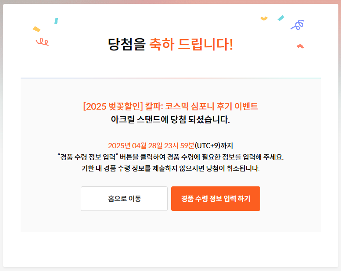Click the teal confetti piece near top left
The width and height of the screenshot is (341, 271).
56,21
